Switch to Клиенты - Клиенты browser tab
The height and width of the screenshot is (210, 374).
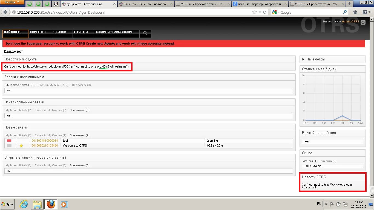pos(146,4)
